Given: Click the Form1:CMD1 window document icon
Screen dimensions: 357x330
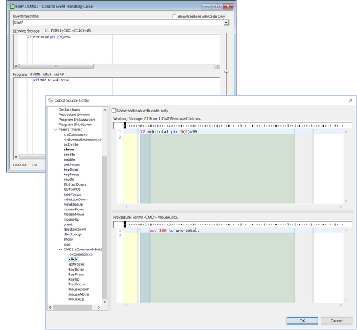Looking at the screenshot, I should coord(12,6).
